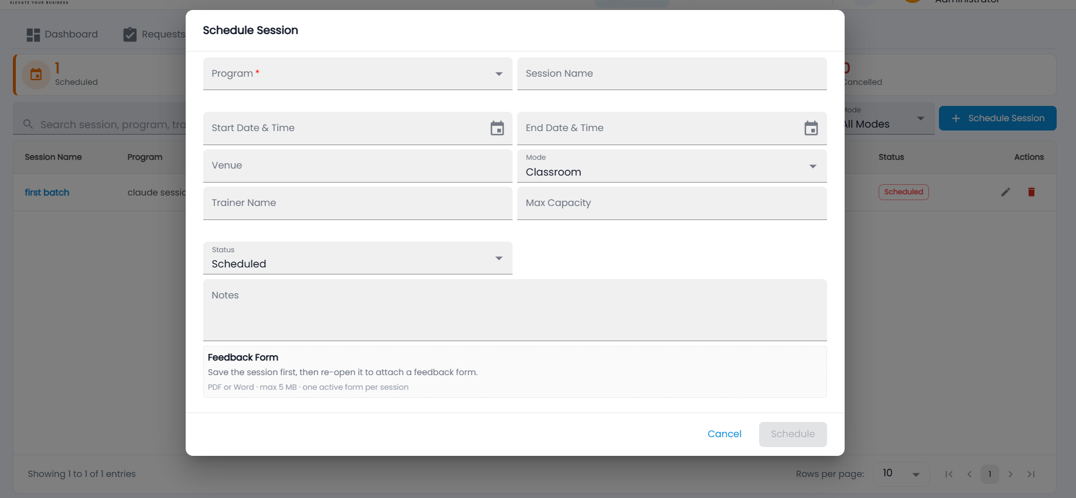Click the Actions column header
1076x498 pixels.
tap(1029, 157)
